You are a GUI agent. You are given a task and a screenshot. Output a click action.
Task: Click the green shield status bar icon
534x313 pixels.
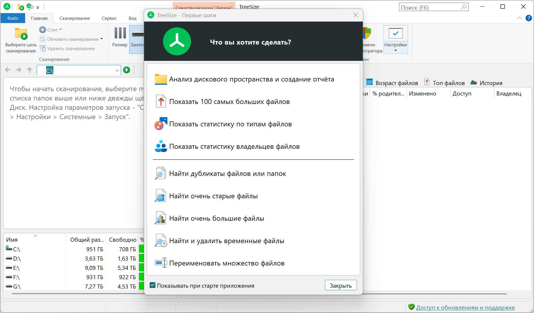(x=412, y=307)
